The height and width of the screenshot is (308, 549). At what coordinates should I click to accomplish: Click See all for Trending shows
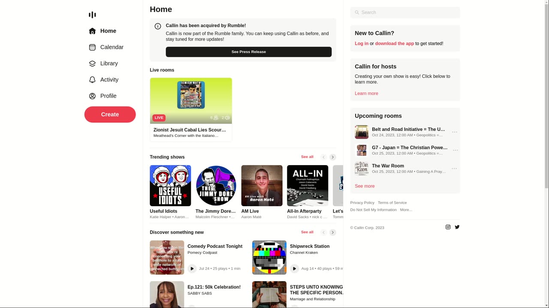click(307, 157)
